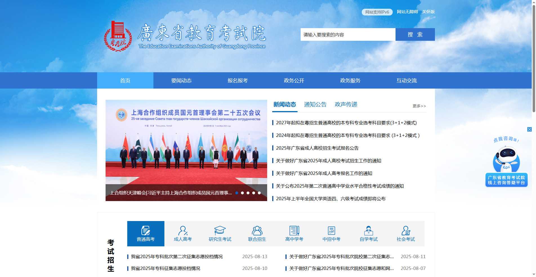The height and width of the screenshot is (277, 536).
Task: Click the 社会考试 ID-card icon
Action: point(405,231)
